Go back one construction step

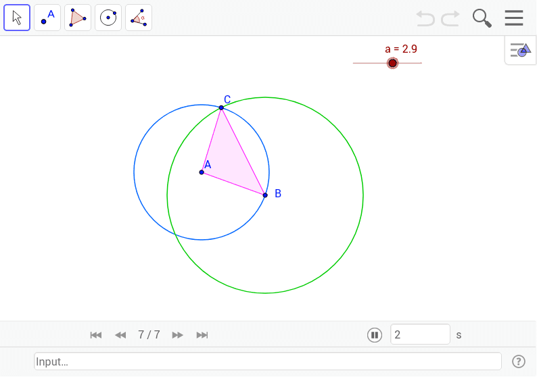[x=120, y=335]
